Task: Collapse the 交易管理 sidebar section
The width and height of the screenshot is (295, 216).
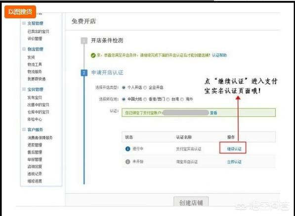Action: (x=24, y=23)
